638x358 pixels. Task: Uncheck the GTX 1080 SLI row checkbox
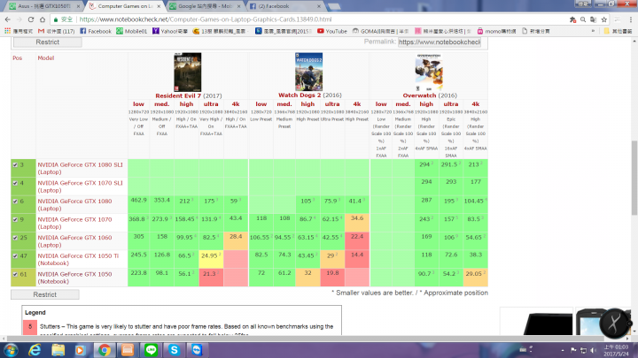pos(15,164)
